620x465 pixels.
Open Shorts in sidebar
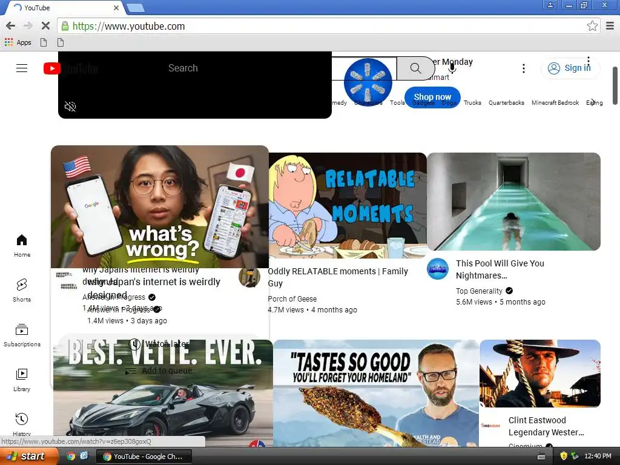pos(22,290)
